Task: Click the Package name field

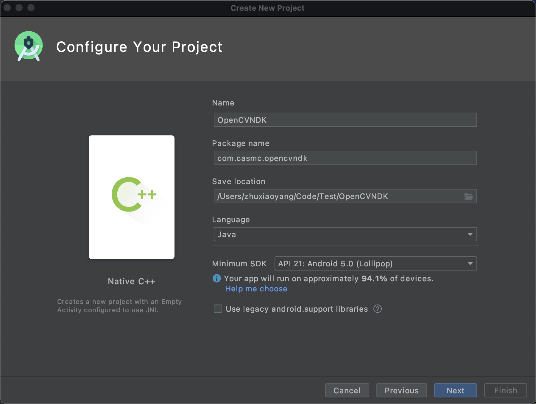Action: click(x=345, y=158)
